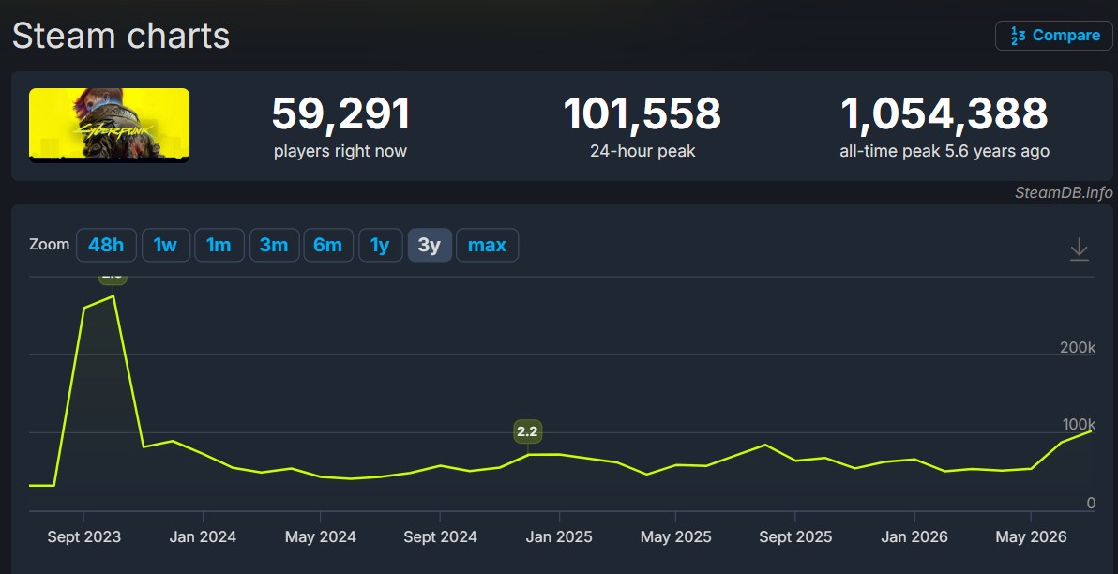Click the players right now caption
This screenshot has width=1118, height=574.
pos(340,151)
